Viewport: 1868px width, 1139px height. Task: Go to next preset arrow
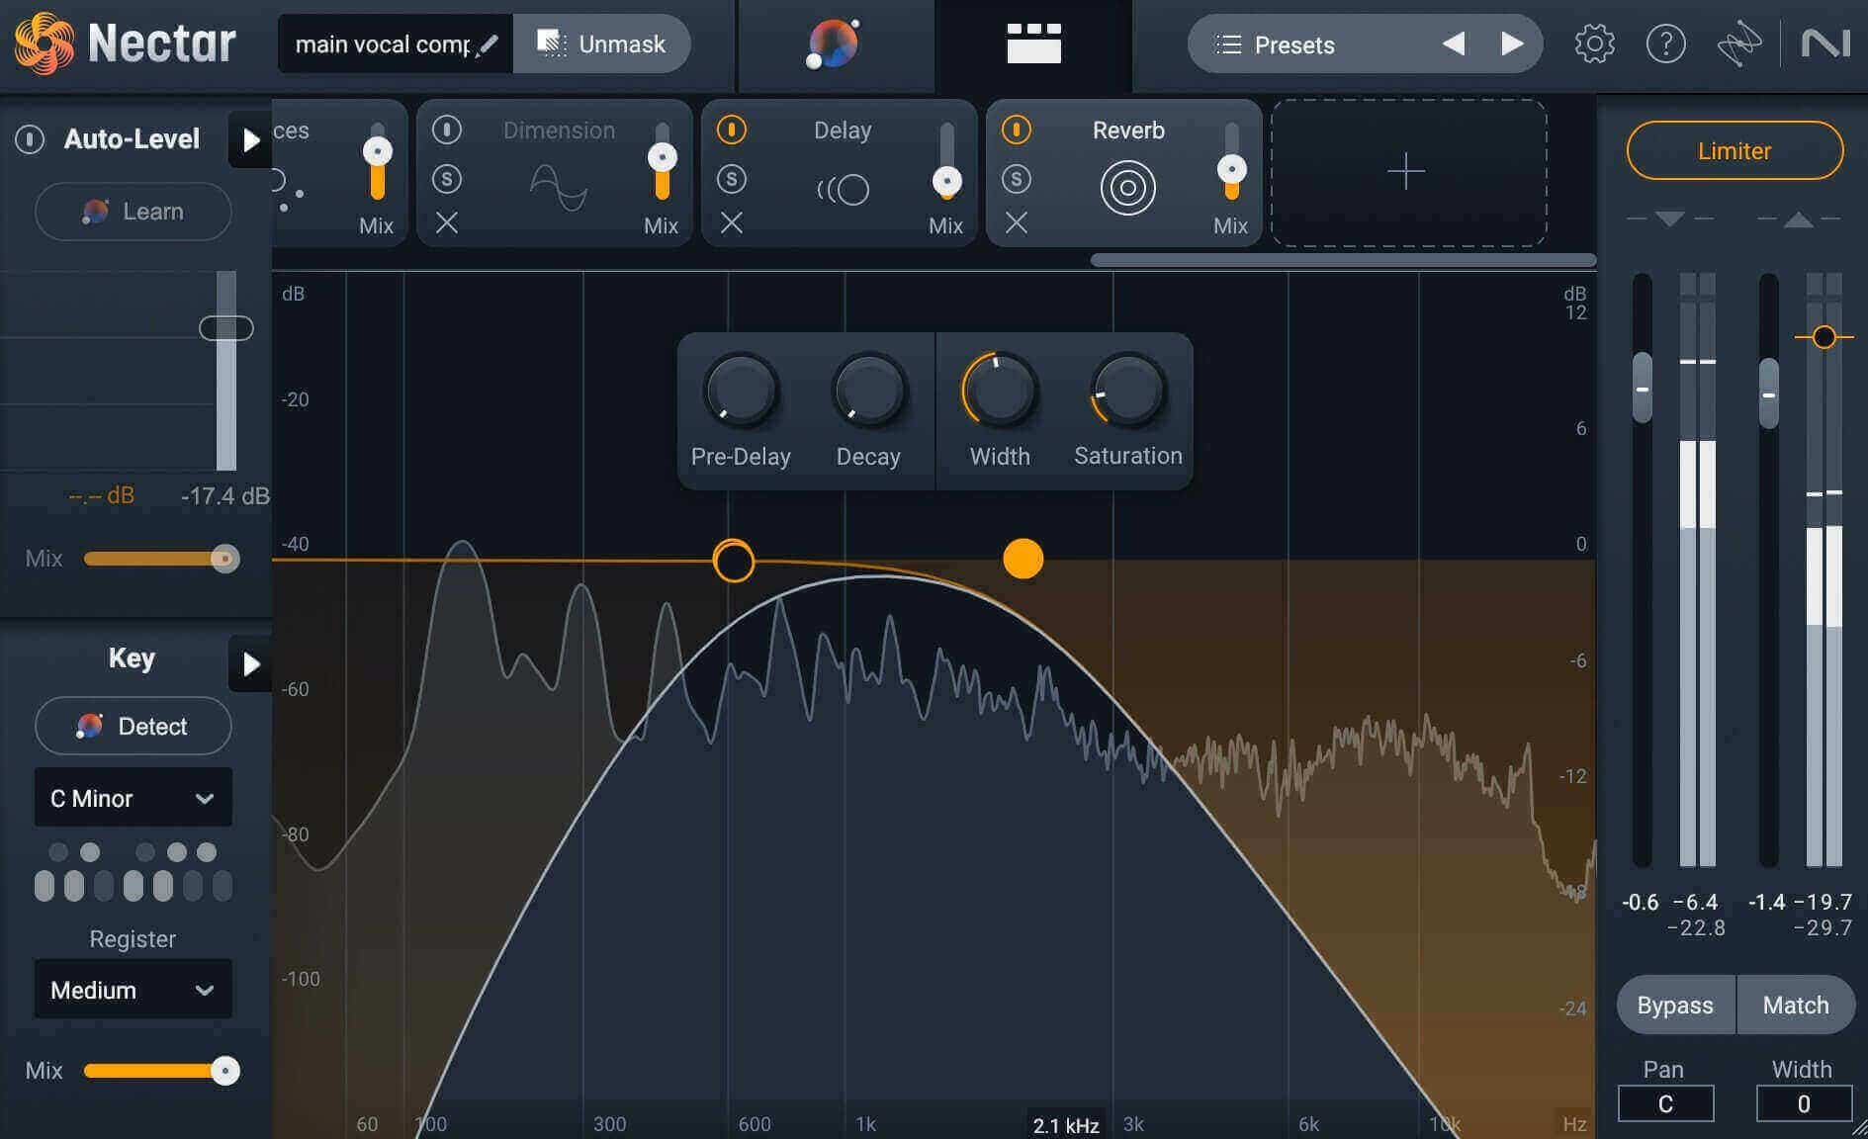click(x=1512, y=44)
